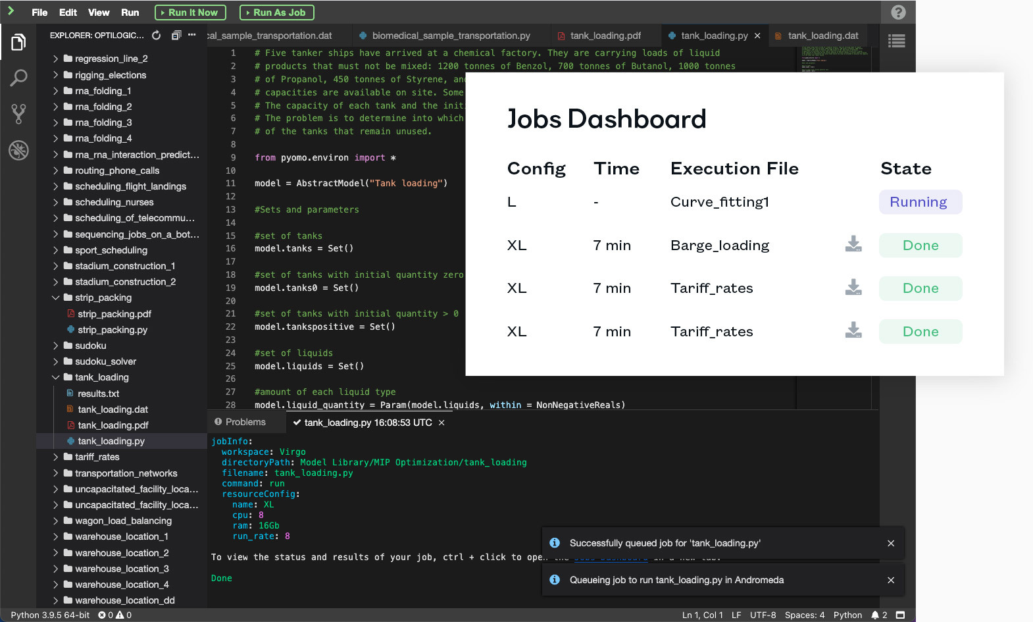Open results.txt in tank_loading folder
The width and height of the screenshot is (1033, 622).
pyautogui.click(x=98, y=394)
